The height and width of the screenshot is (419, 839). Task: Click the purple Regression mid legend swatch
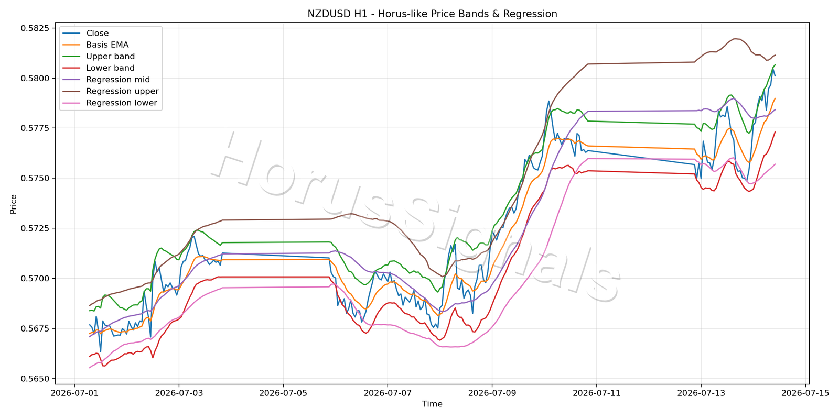(x=71, y=79)
